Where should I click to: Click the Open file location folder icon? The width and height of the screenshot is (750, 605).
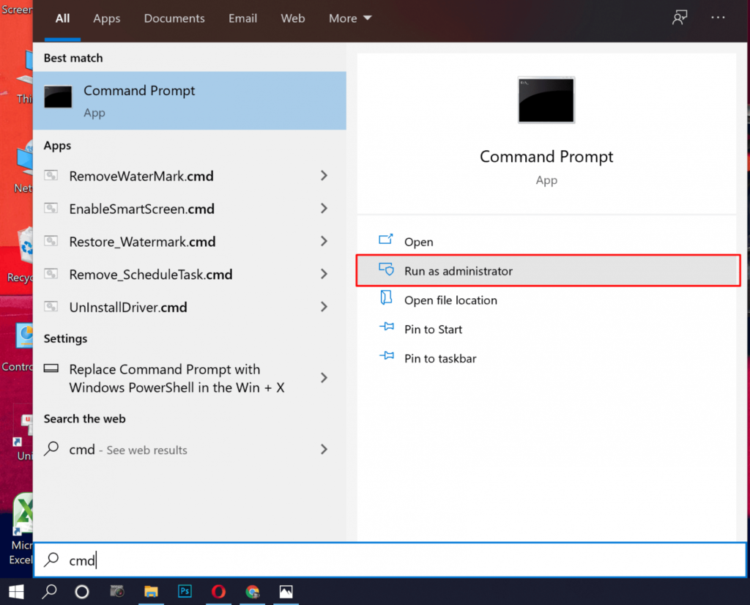click(386, 297)
